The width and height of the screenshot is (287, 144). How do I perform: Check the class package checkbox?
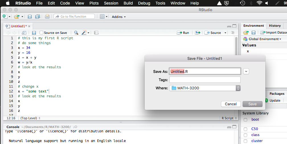coord(245,135)
